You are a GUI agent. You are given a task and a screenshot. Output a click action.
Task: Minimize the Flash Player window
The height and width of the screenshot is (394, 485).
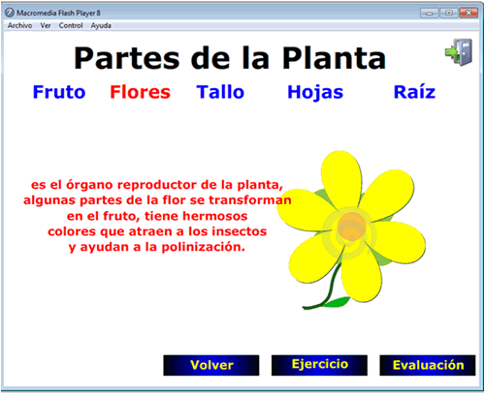[430, 13]
